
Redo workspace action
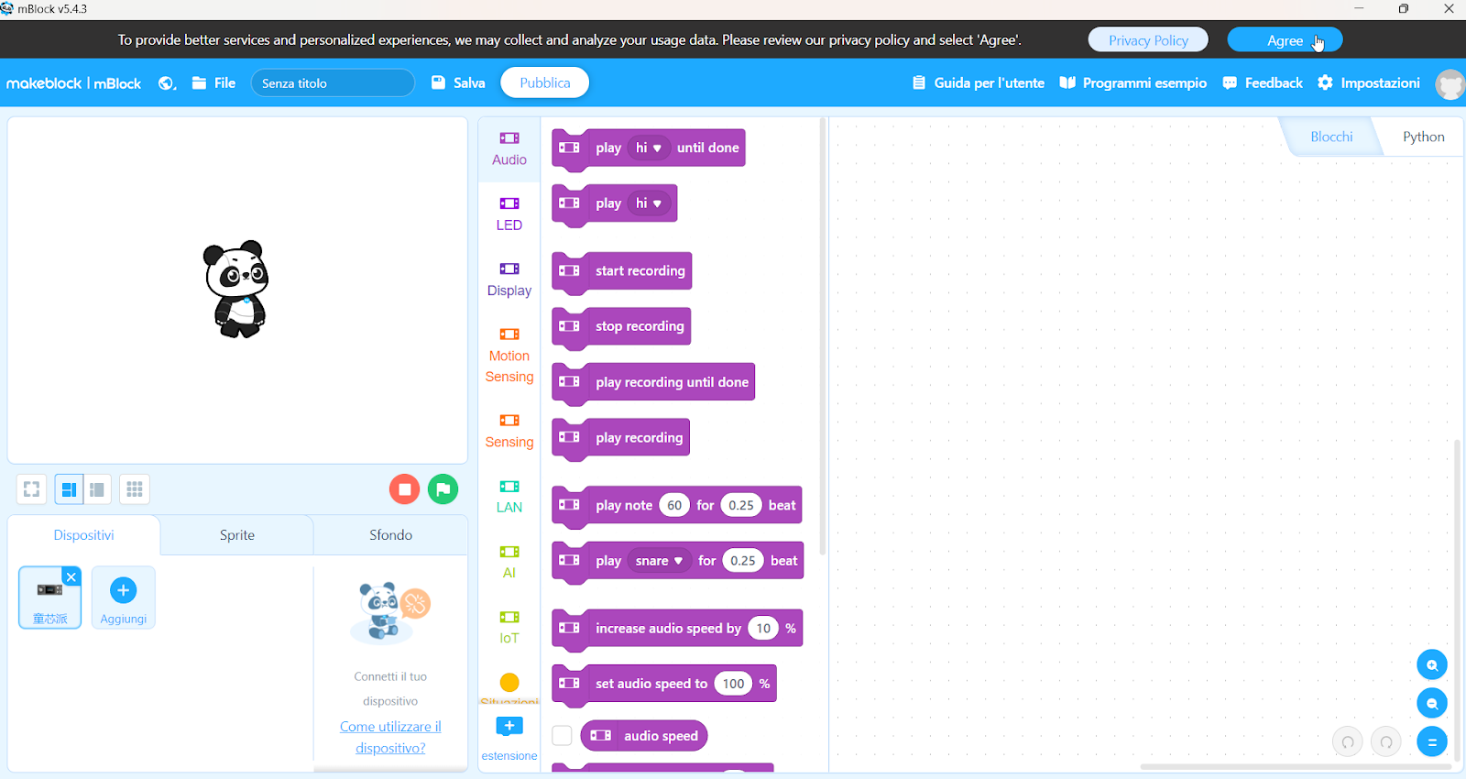(1385, 742)
